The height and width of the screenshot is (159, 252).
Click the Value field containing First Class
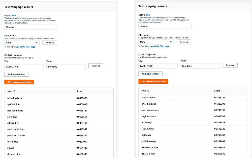200,66
